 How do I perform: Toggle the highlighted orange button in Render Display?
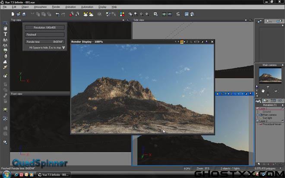click(182, 42)
